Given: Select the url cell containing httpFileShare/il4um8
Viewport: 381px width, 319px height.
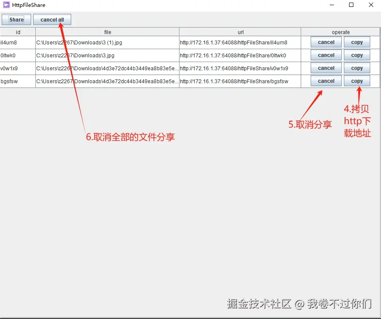Looking at the screenshot, I should click(240, 42).
